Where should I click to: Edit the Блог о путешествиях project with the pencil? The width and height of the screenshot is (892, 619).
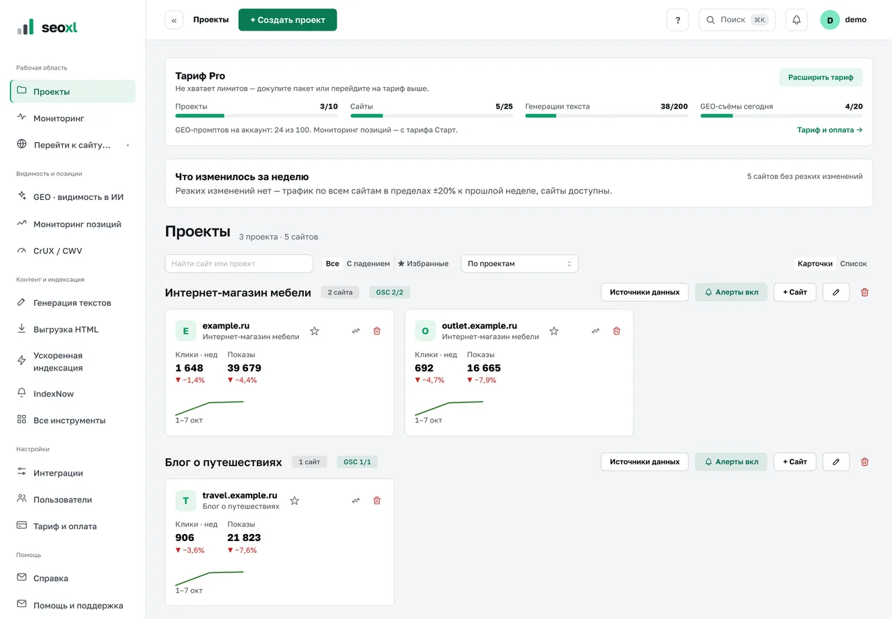pyautogui.click(x=836, y=462)
